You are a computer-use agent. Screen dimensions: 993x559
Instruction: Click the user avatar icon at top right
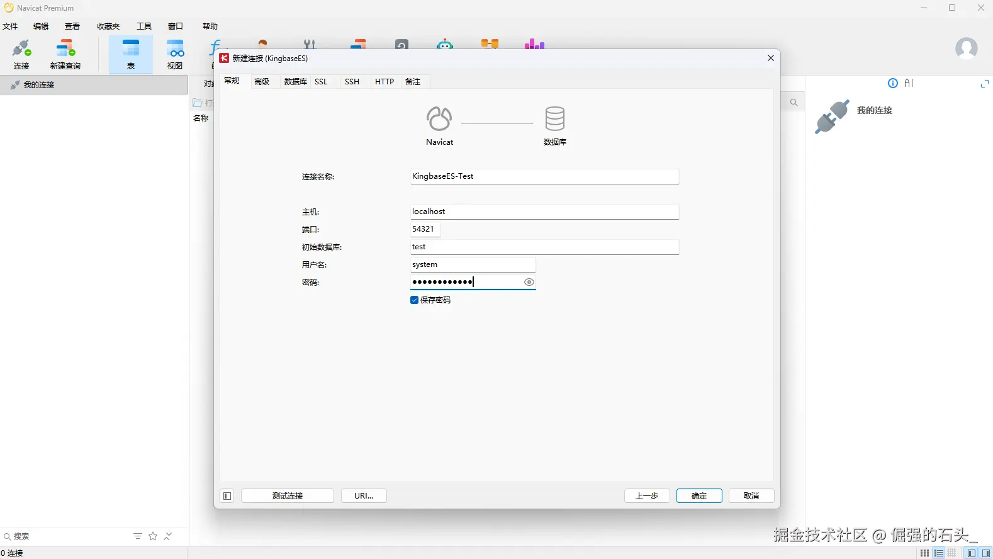966,48
